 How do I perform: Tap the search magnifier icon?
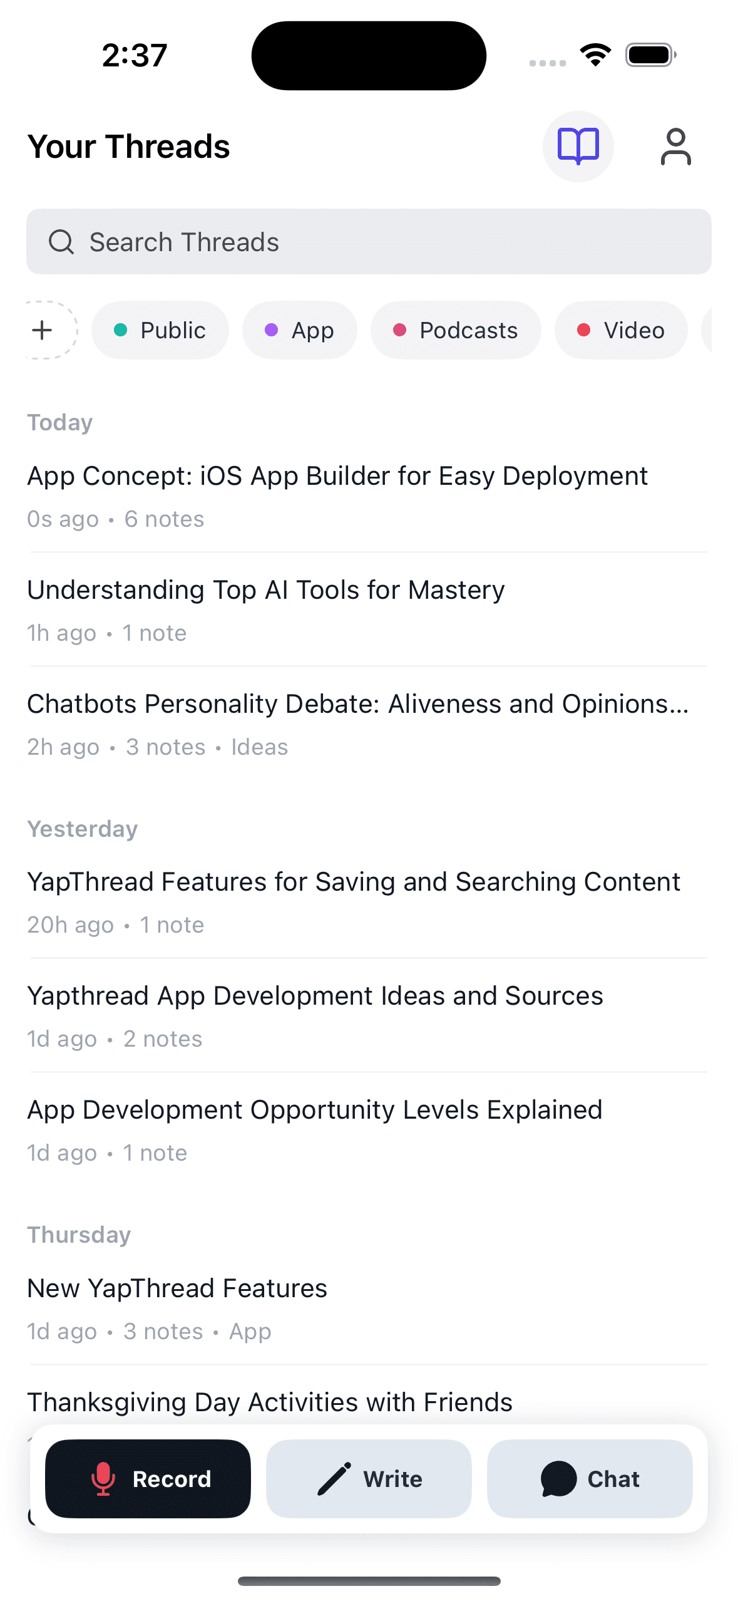(61, 242)
